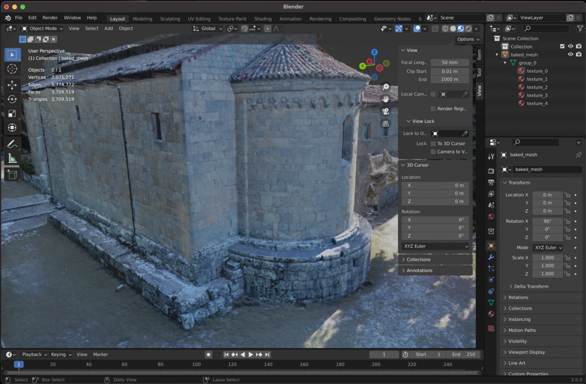Switch to wireframe viewport shading
The image size is (586, 384).
pos(445,29)
